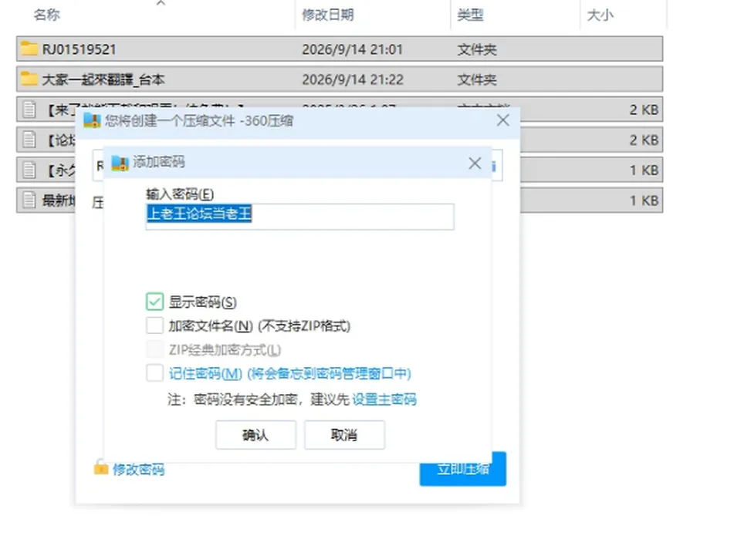Click the RJ01519521 folder icon
Viewport: 741px width, 536px height.
pos(29,49)
